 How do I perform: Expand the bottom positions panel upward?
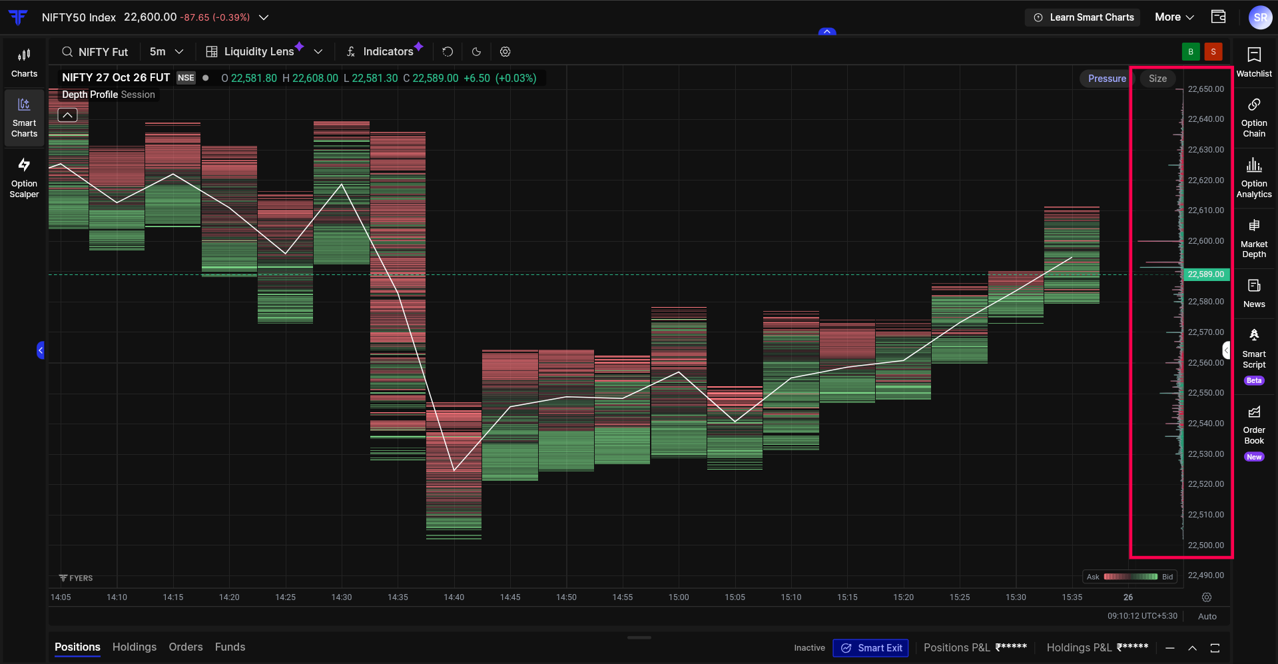click(1193, 648)
